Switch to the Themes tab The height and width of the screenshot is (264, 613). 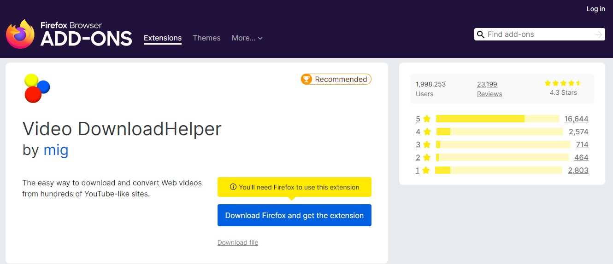click(x=206, y=38)
